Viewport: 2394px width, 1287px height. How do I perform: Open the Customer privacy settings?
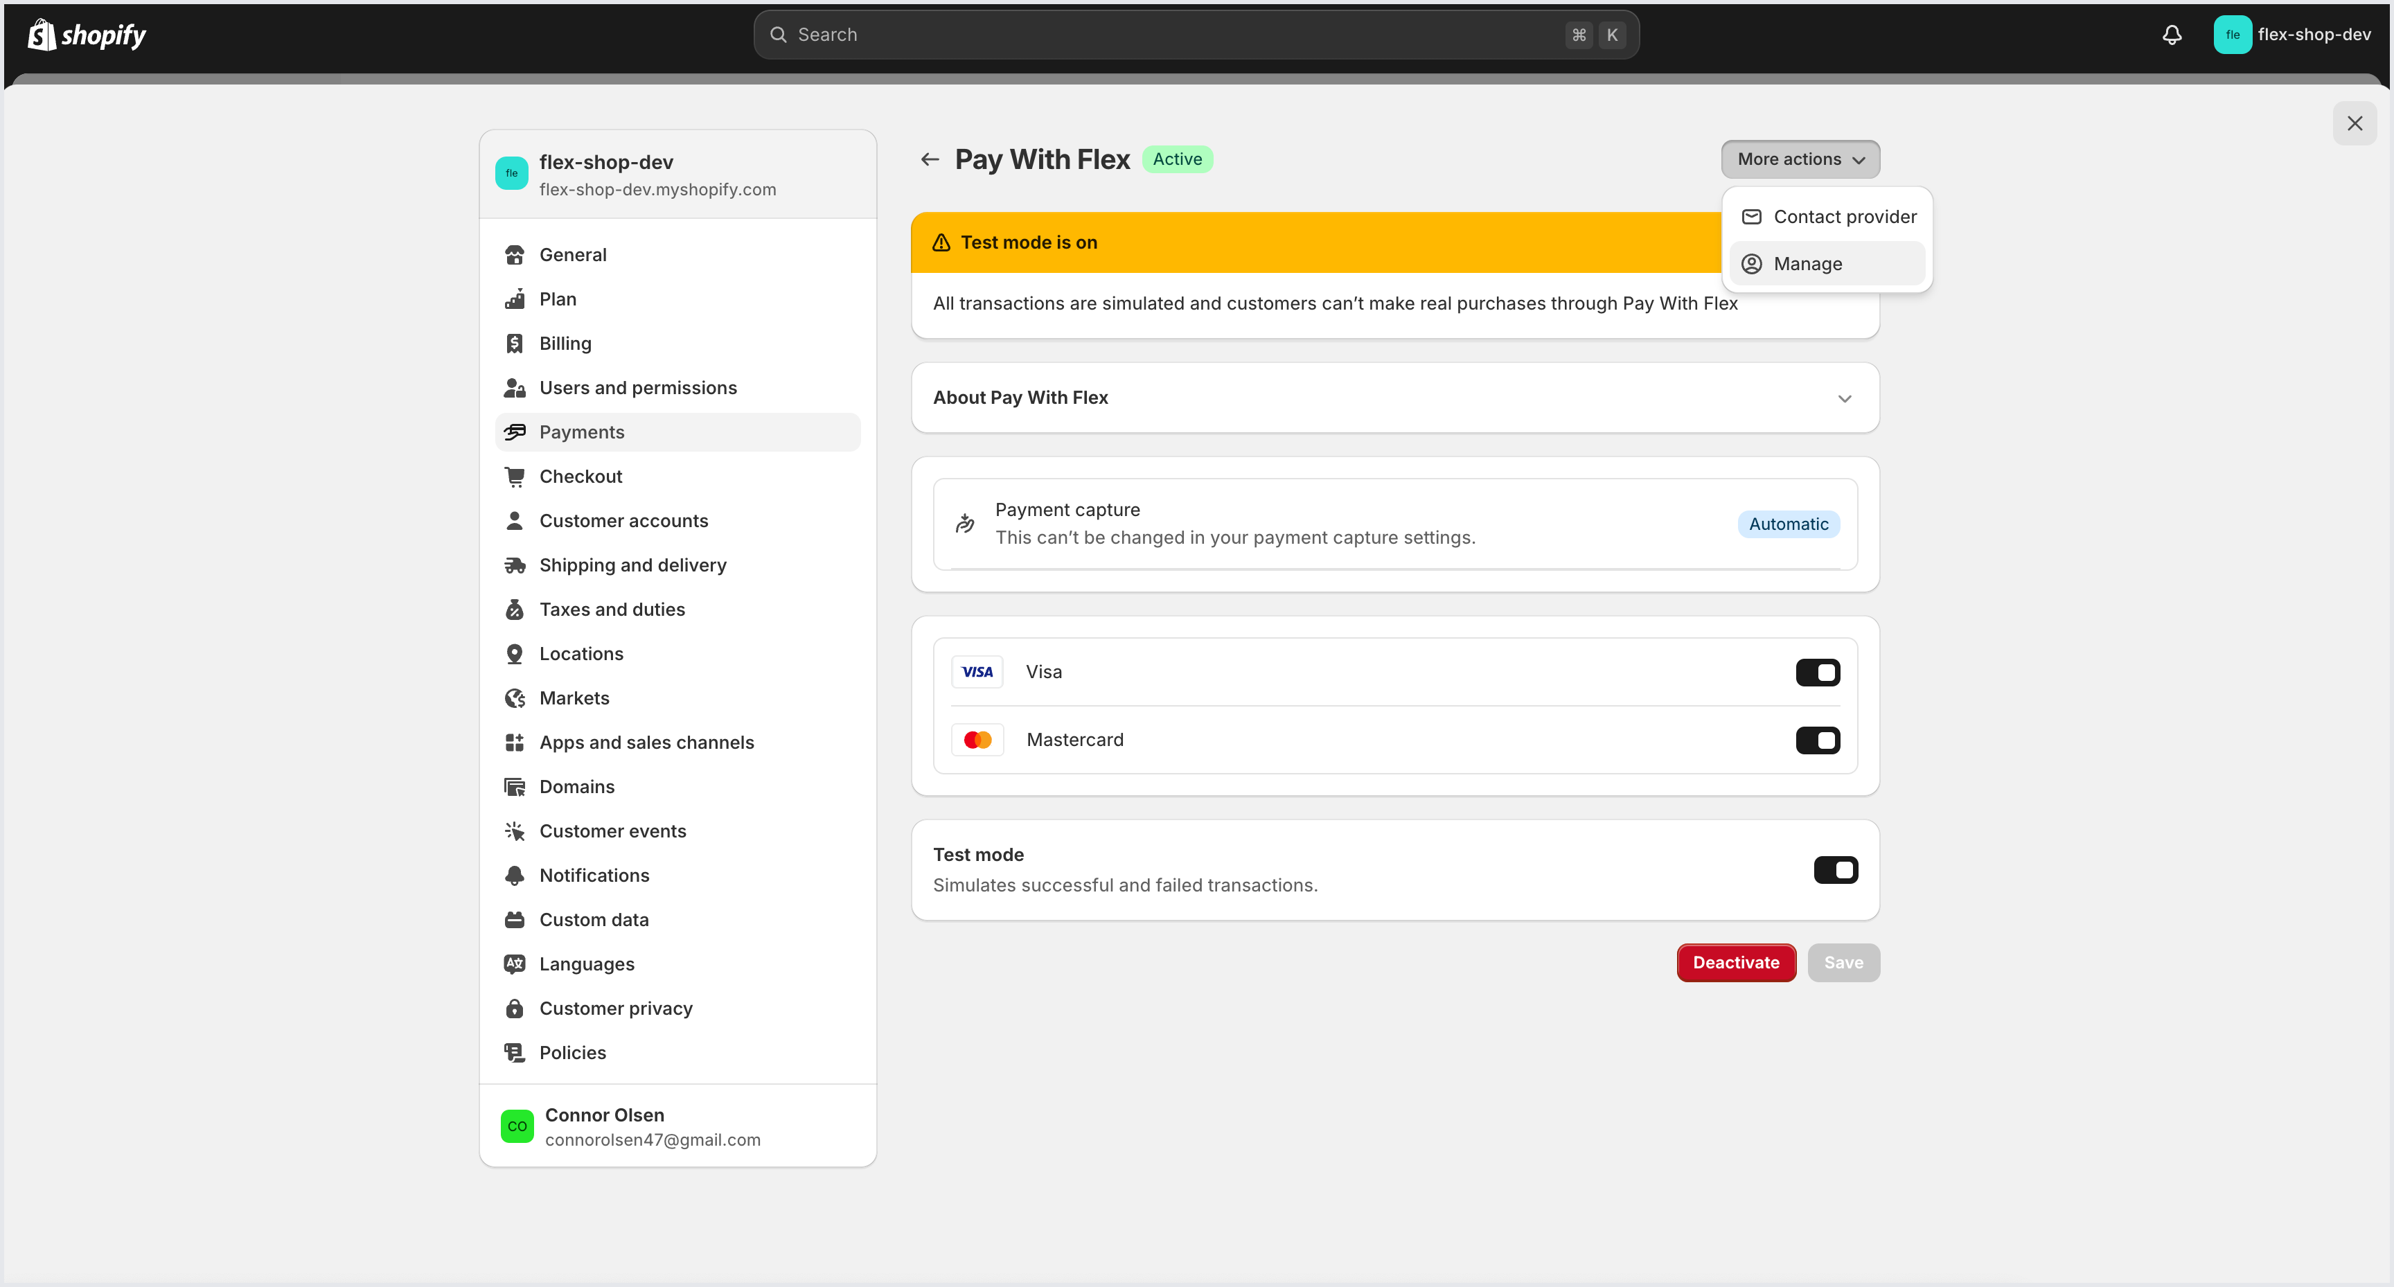(x=677, y=1009)
